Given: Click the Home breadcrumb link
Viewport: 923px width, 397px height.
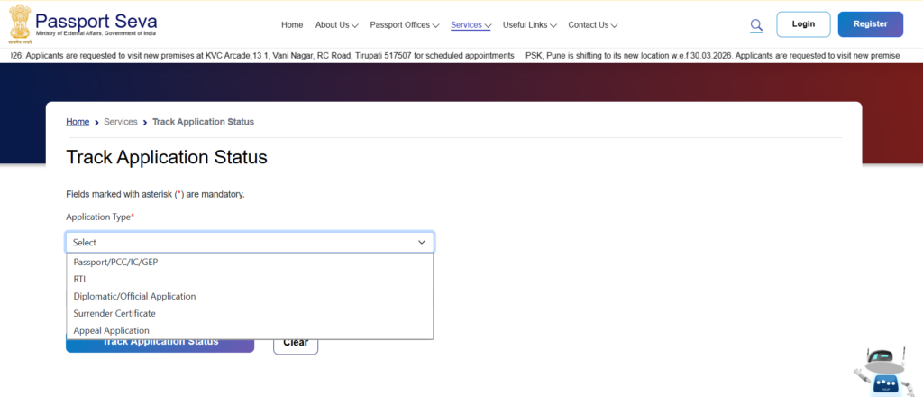Looking at the screenshot, I should click(x=78, y=122).
